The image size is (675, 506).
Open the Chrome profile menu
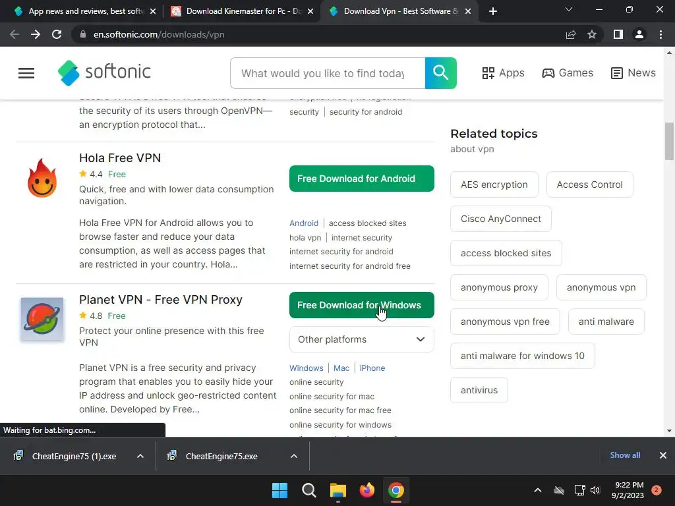coord(639,34)
